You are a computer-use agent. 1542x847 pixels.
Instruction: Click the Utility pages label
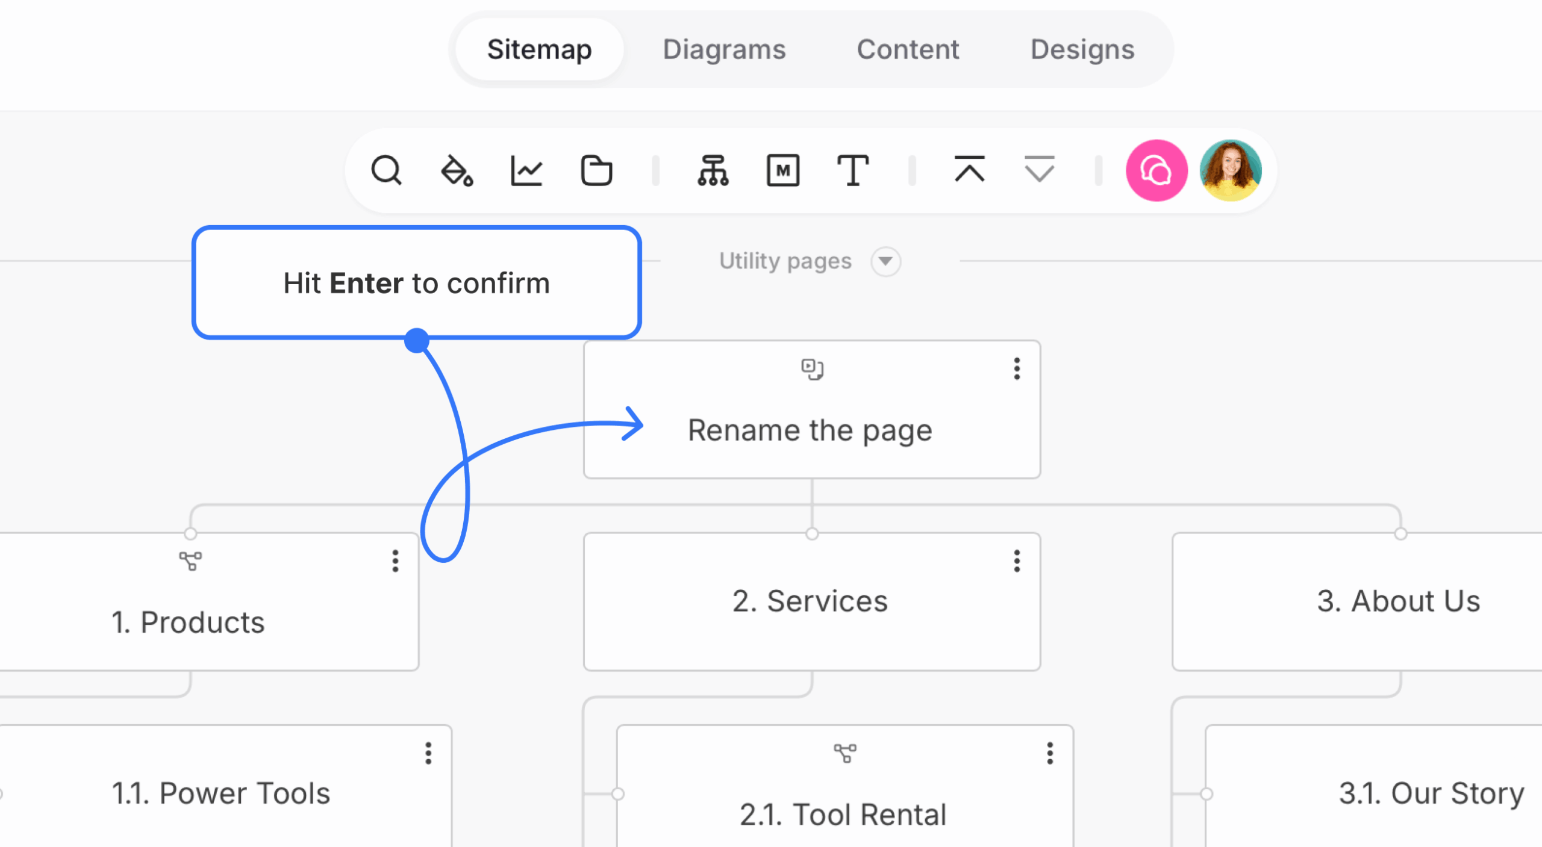click(x=785, y=261)
